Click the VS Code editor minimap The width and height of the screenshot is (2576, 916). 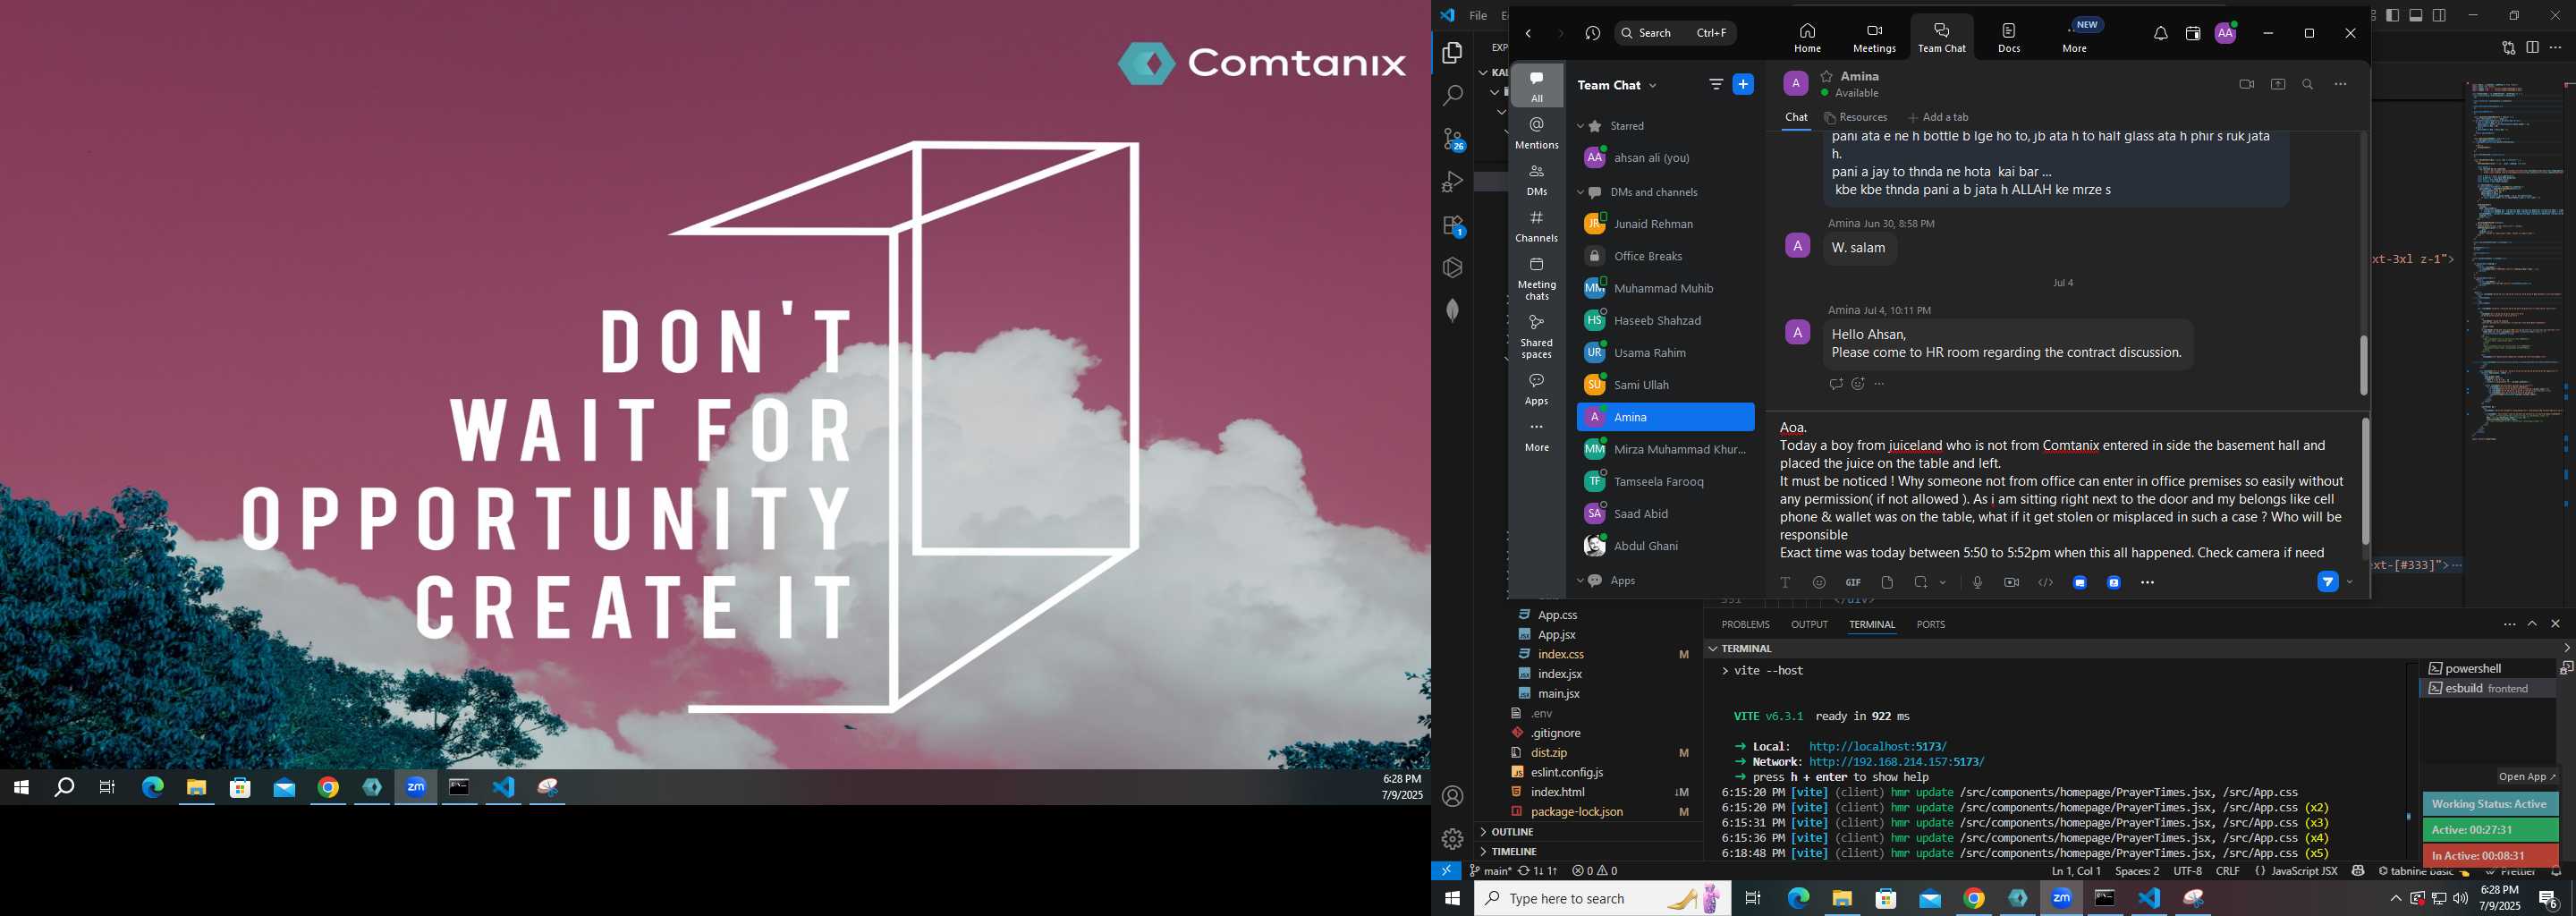point(2518,260)
